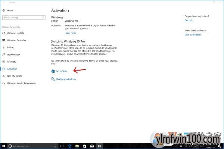Viewport: 224px width, 149px height.
Task: Click the Cortana 'Ask me anything' box
Action: tap(33, 146)
